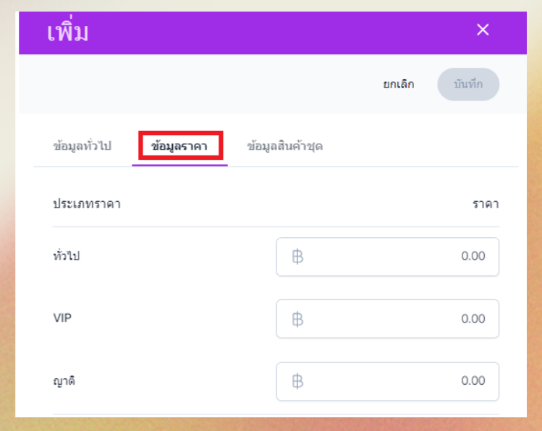This screenshot has height=431, width=542.
Task: Click the ประเภทราคา column header
Action: click(87, 204)
